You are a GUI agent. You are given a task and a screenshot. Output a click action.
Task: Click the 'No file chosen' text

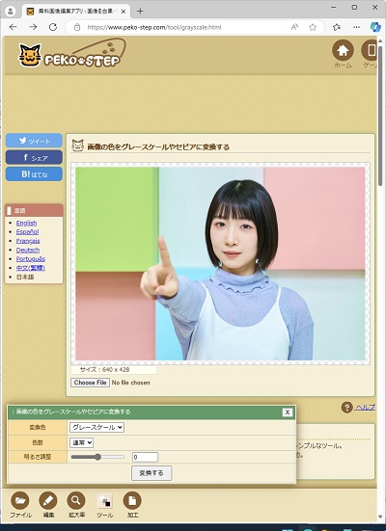click(x=130, y=383)
